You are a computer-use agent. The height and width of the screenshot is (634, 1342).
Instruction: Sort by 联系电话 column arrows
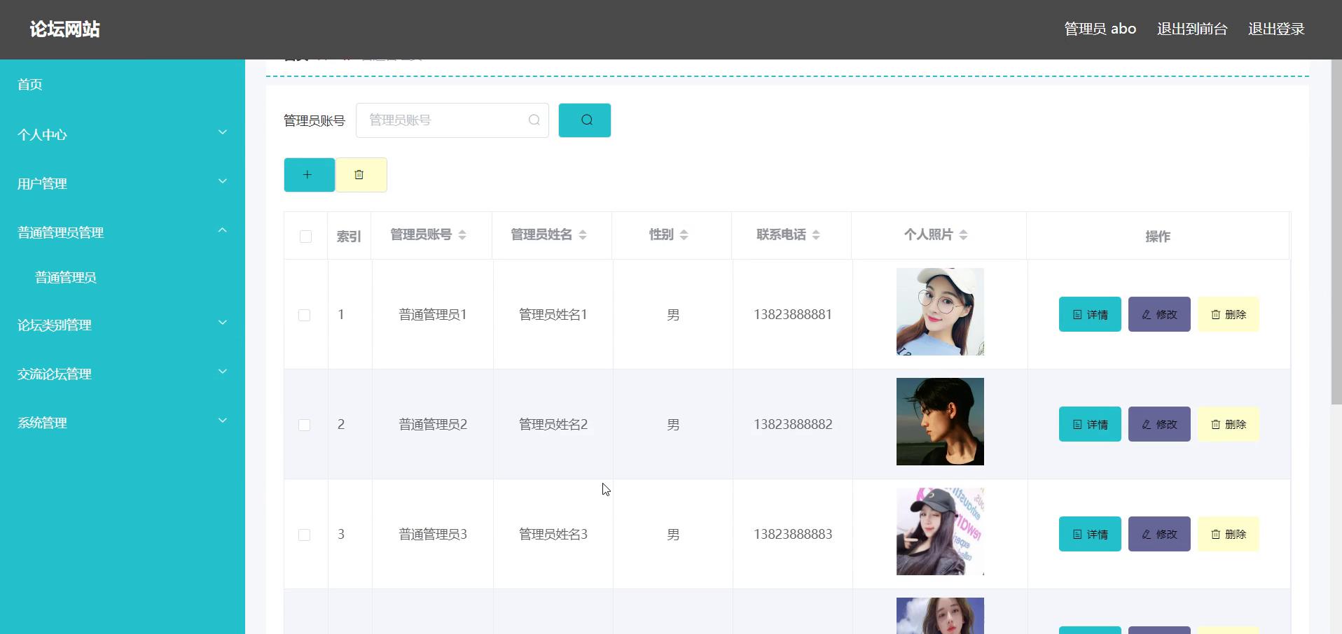pyautogui.click(x=816, y=235)
